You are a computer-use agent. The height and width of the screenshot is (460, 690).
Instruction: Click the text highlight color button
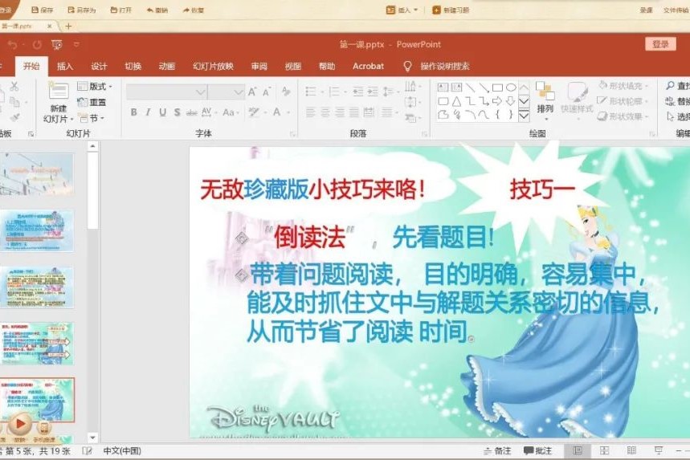click(254, 112)
